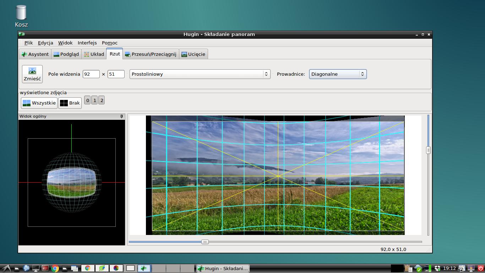
Task: Click the vertical field of view slider handle
Action: 428,150
